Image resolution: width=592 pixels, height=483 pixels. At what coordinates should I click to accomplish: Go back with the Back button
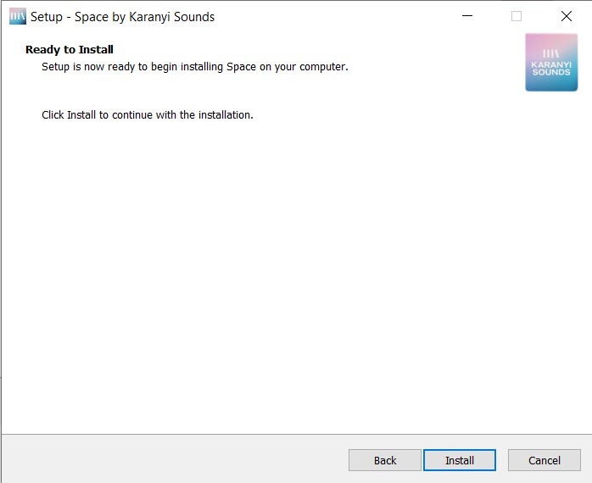click(x=385, y=460)
